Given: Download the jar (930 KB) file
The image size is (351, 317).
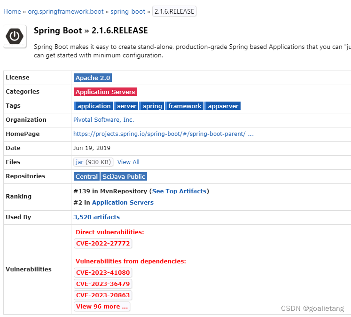Looking at the screenshot, I should coord(93,162).
